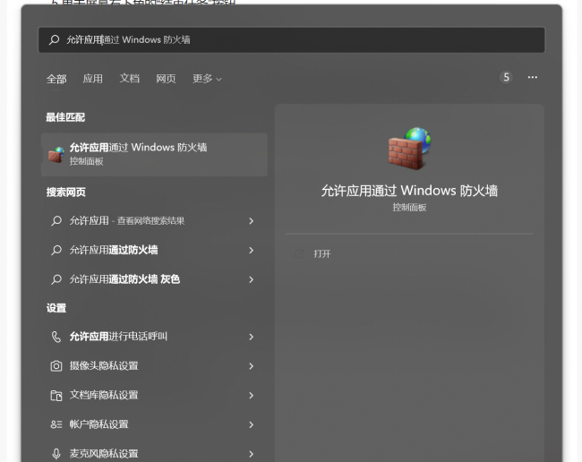Click account icon for 帐户隐私设置
The width and height of the screenshot is (582, 462).
[x=56, y=424]
